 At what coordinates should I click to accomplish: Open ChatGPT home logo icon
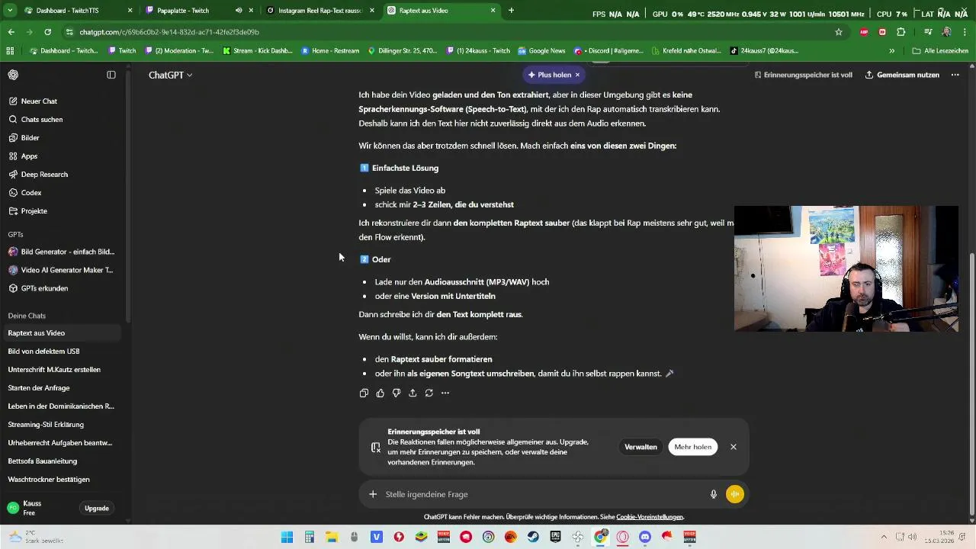point(13,75)
